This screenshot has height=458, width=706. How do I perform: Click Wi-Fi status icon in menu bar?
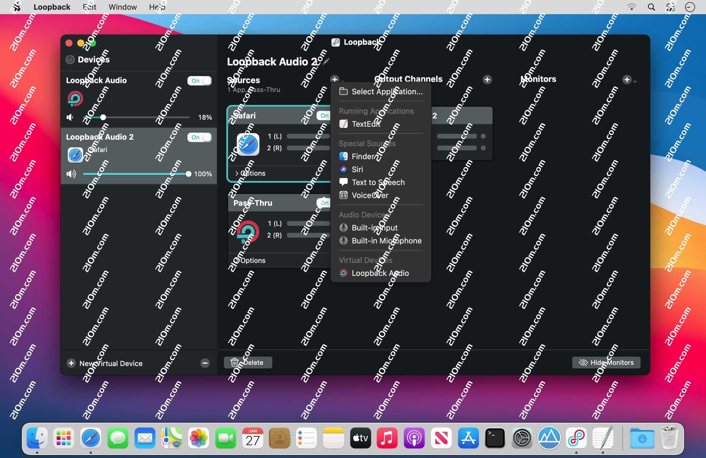click(631, 7)
